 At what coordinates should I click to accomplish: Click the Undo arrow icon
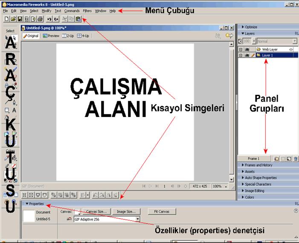point(49,19)
